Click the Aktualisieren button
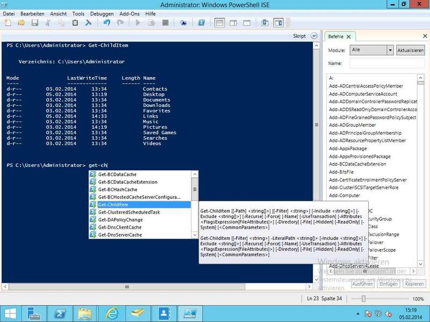 point(410,50)
